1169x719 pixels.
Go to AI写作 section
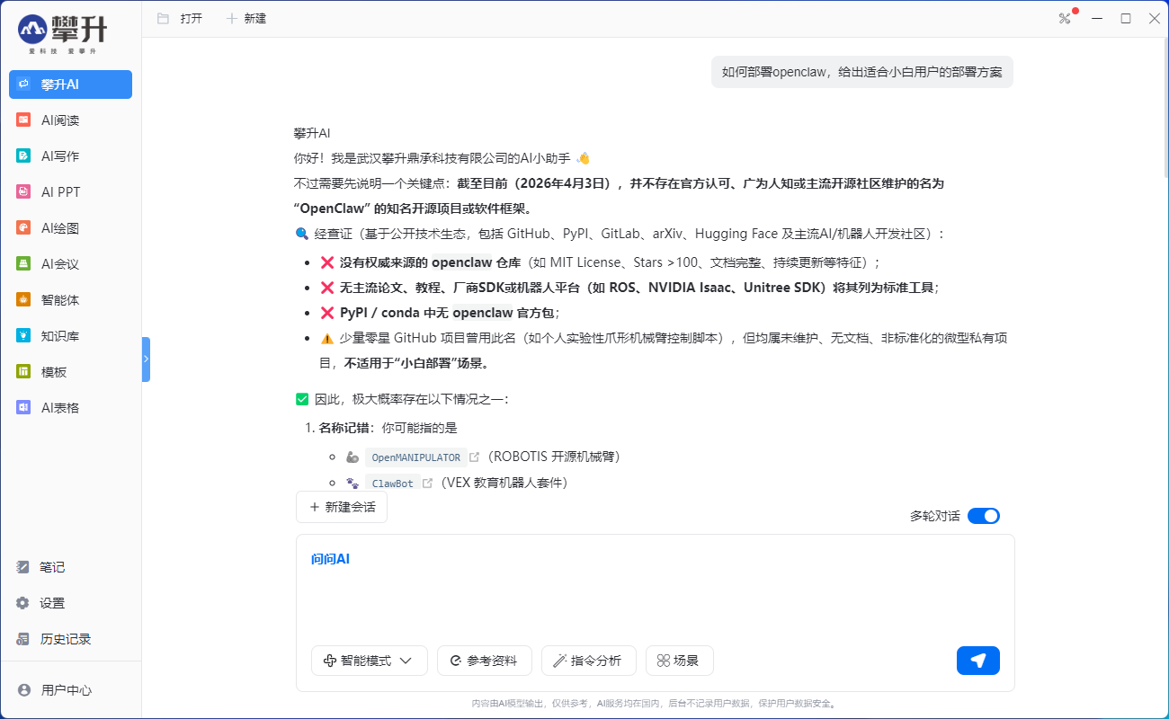[x=70, y=156]
